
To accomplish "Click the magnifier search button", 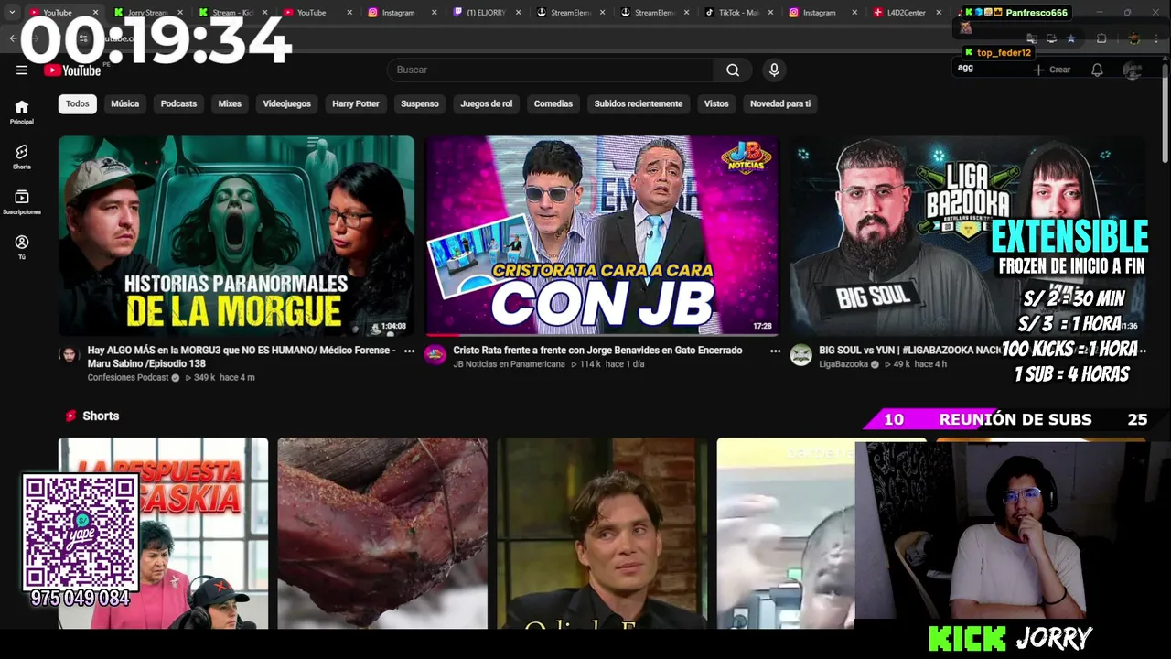I will point(733,70).
